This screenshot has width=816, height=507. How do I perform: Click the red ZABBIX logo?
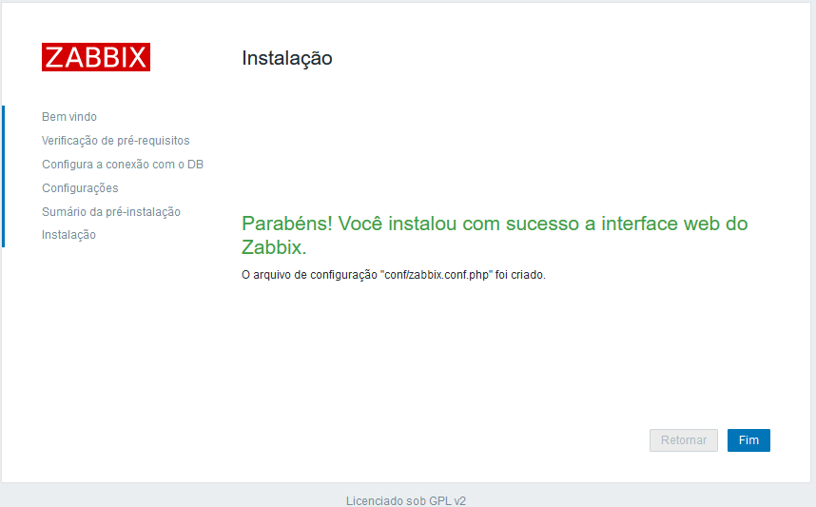tap(96, 57)
